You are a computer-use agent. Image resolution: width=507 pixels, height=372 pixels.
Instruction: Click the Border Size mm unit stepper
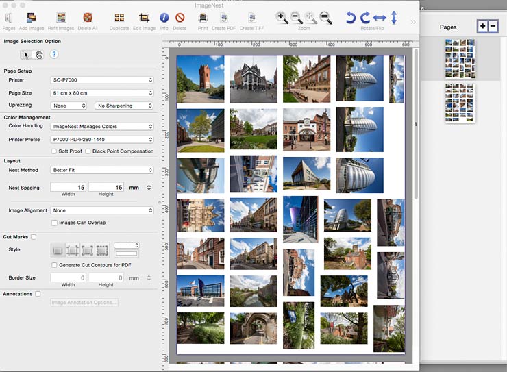point(149,277)
